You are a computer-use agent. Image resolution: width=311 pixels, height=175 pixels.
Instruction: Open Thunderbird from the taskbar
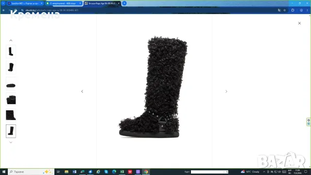pyautogui.click(x=90, y=172)
